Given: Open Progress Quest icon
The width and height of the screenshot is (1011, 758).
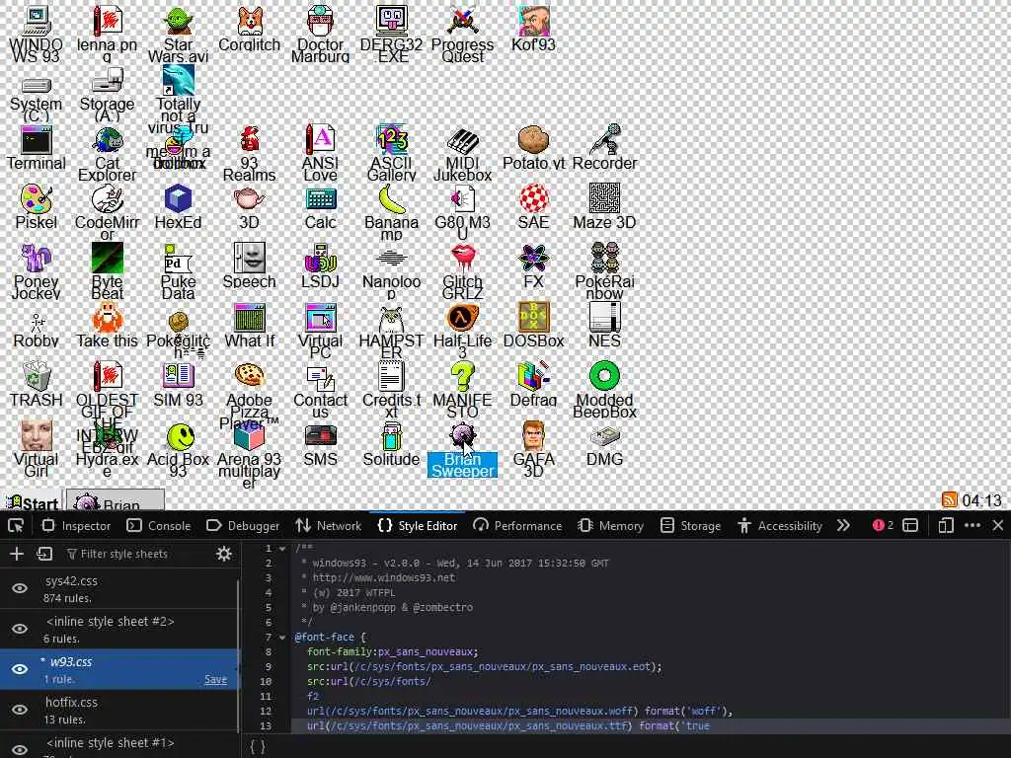Looking at the screenshot, I should click(x=462, y=34).
